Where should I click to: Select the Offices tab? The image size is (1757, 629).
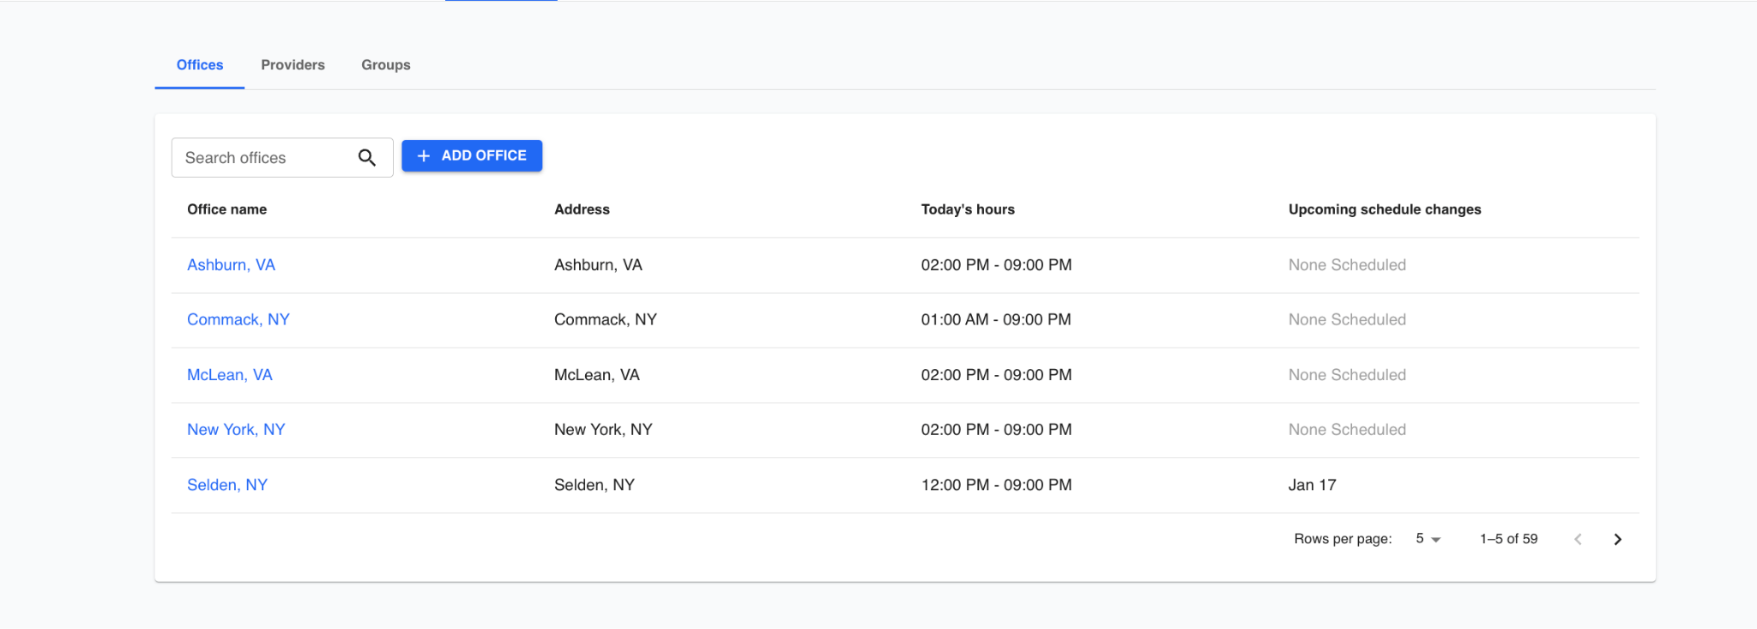point(200,65)
